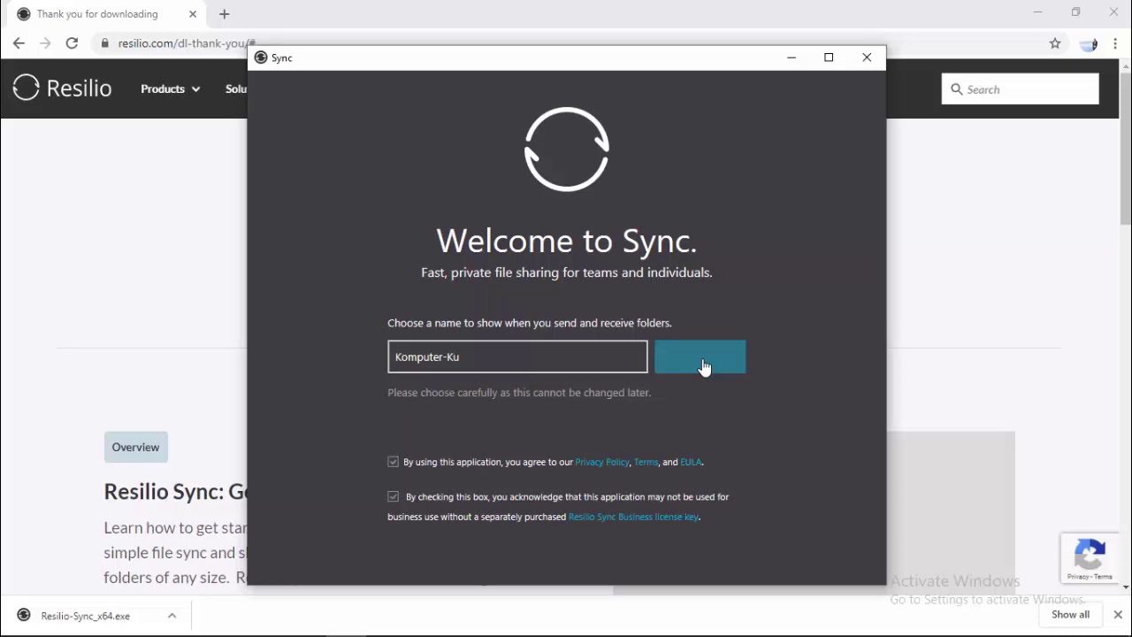Click the search magnifier icon
This screenshot has height=637, width=1132.
(x=956, y=89)
